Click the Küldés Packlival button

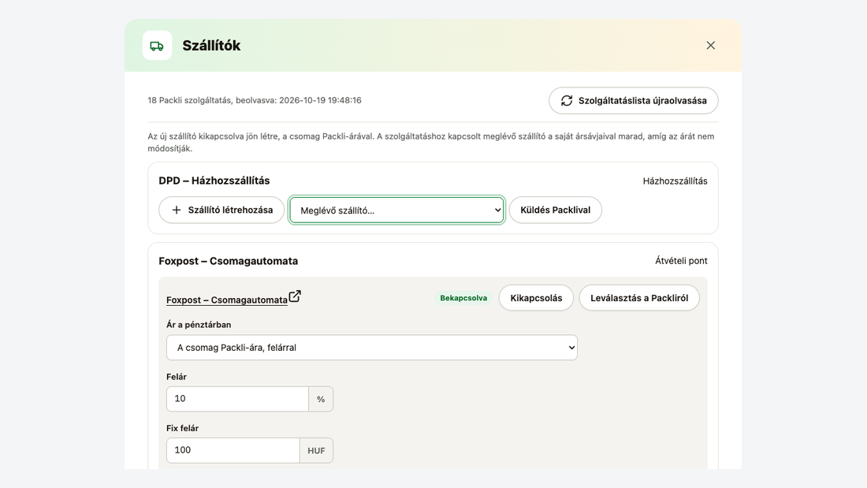[555, 210]
